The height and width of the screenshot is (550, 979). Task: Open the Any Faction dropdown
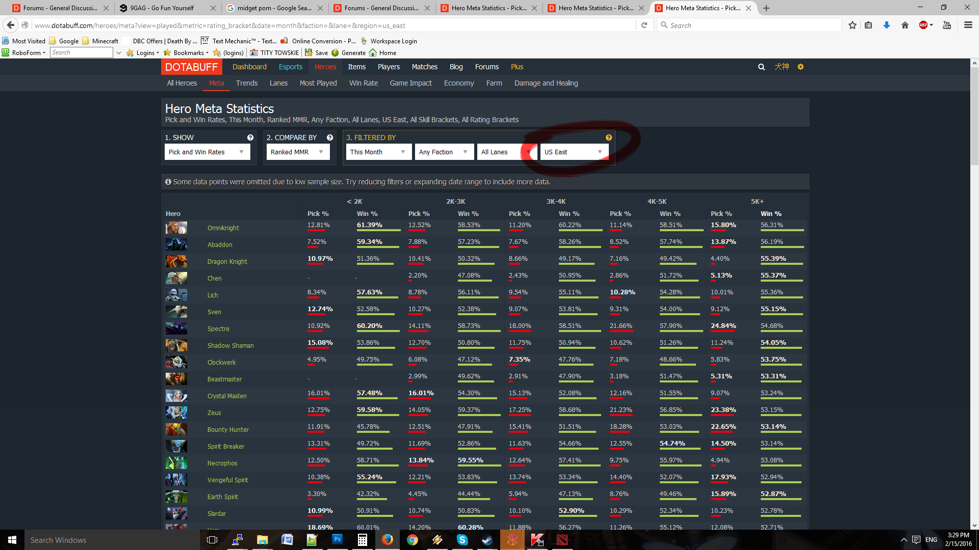(x=444, y=152)
